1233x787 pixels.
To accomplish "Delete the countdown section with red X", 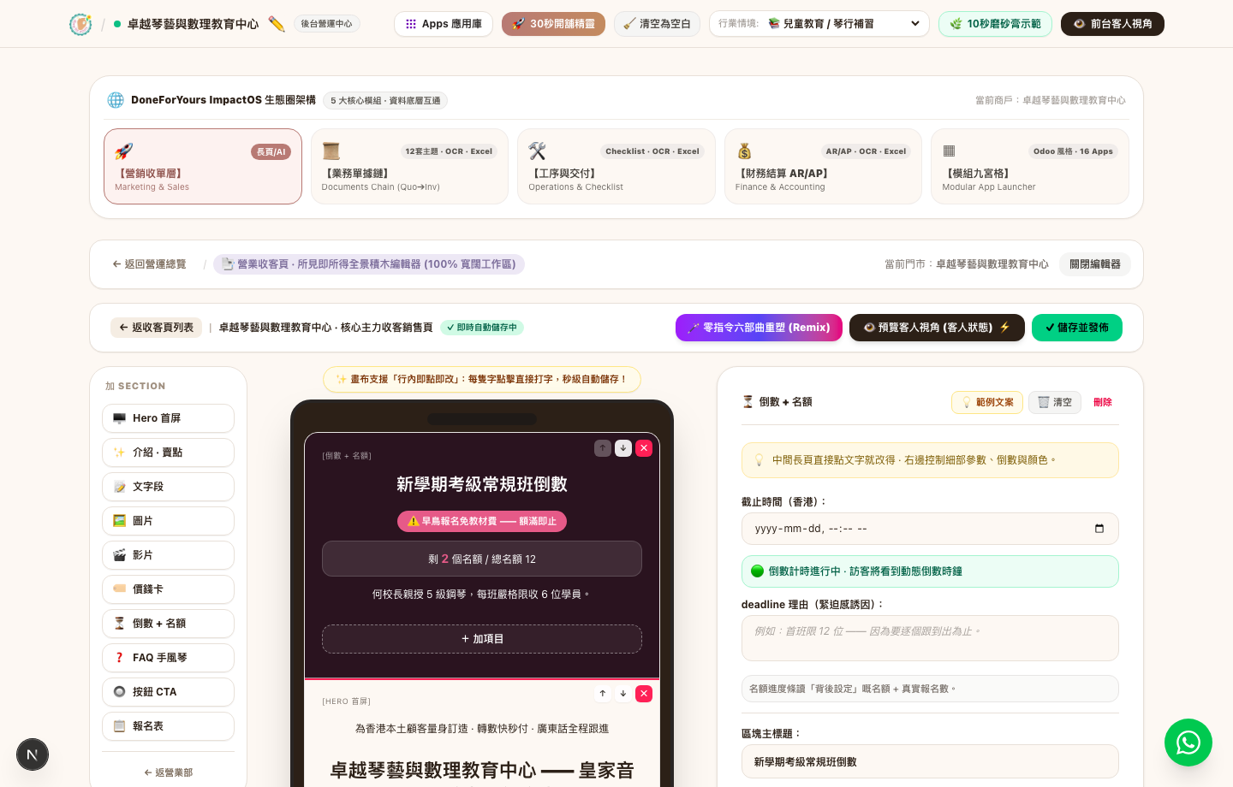I will 644,448.
